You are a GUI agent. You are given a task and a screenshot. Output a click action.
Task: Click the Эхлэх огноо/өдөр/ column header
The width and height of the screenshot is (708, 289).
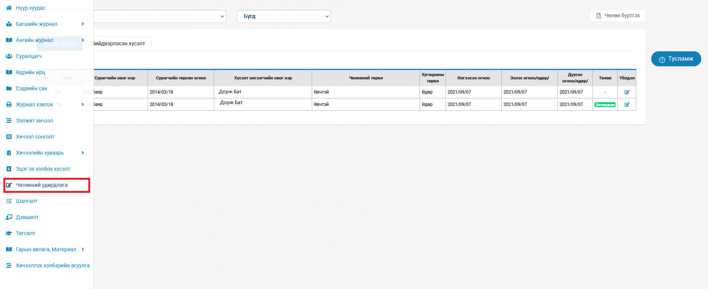click(x=529, y=78)
